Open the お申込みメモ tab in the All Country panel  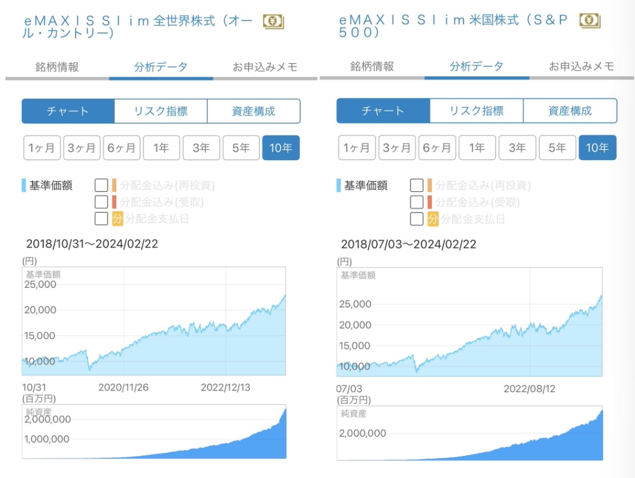point(265,67)
